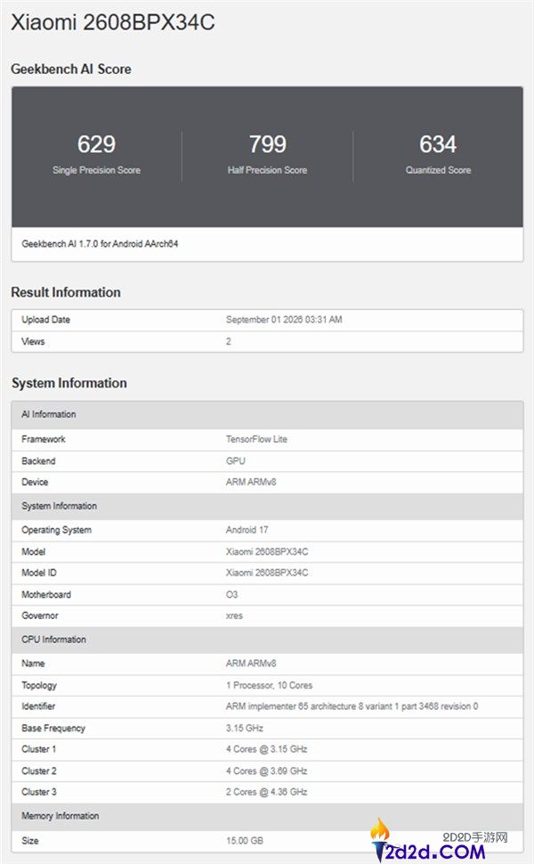Click the CPU 'Name' row label
The width and height of the screenshot is (534, 864).
[33, 664]
